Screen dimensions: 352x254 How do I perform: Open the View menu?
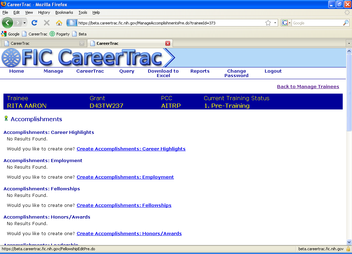tap(29, 12)
